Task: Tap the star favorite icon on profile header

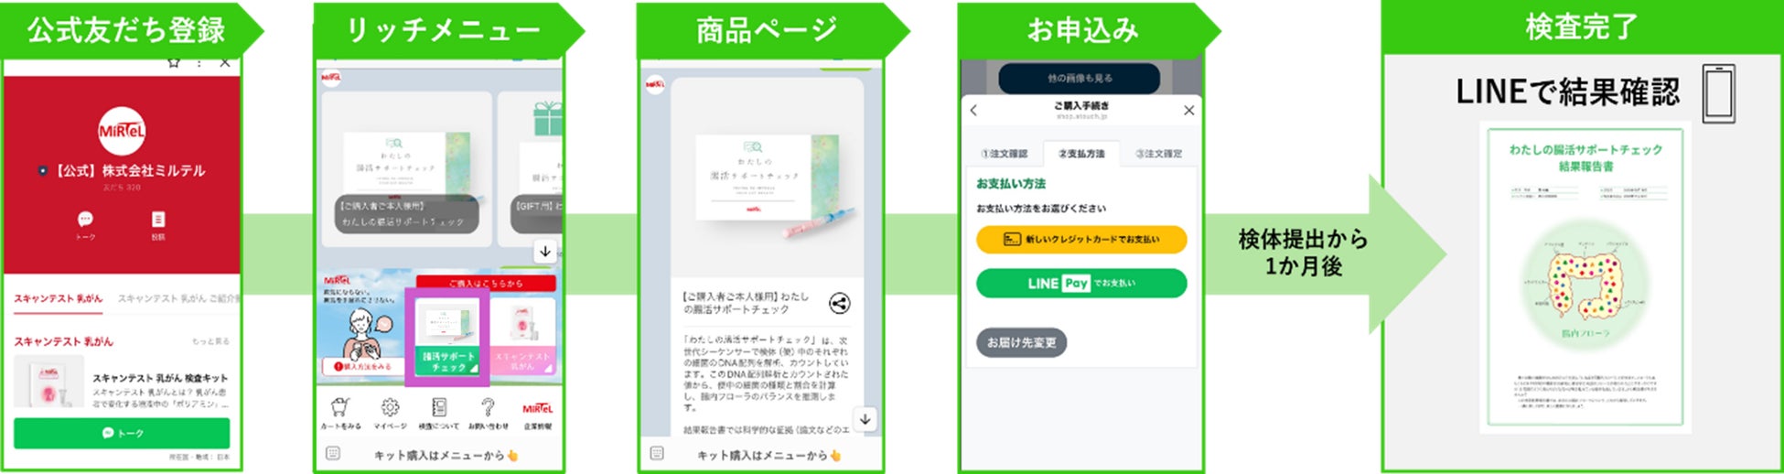Action: point(173,62)
